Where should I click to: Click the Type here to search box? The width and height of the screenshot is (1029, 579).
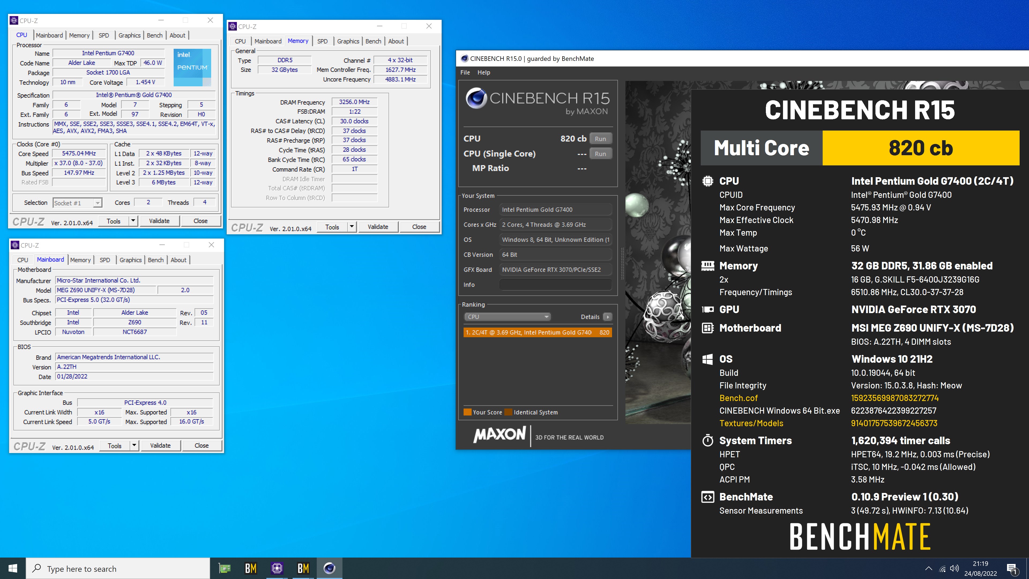pyautogui.click(x=118, y=568)
